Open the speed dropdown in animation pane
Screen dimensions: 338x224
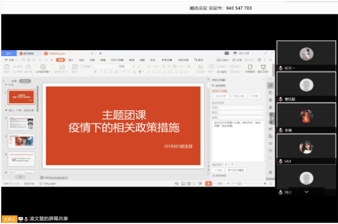241,117
